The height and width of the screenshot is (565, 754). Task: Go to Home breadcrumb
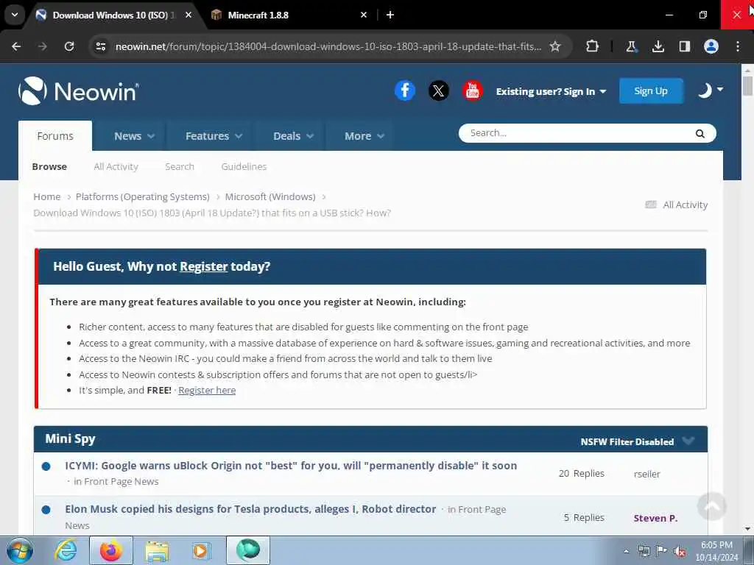tap(46, 196)
